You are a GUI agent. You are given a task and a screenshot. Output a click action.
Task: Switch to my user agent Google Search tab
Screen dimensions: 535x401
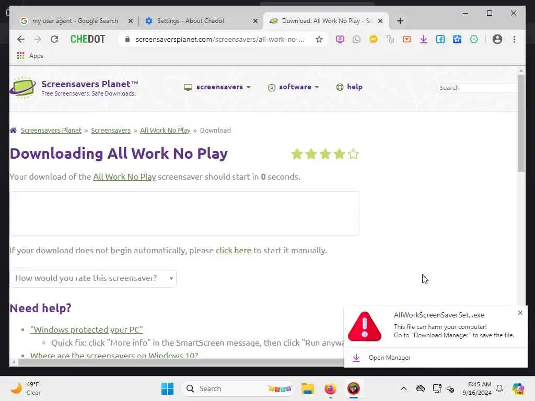pos(75,21)
